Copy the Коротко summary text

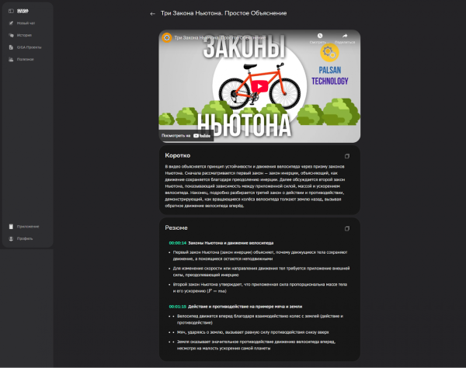[x=347, y=156]
